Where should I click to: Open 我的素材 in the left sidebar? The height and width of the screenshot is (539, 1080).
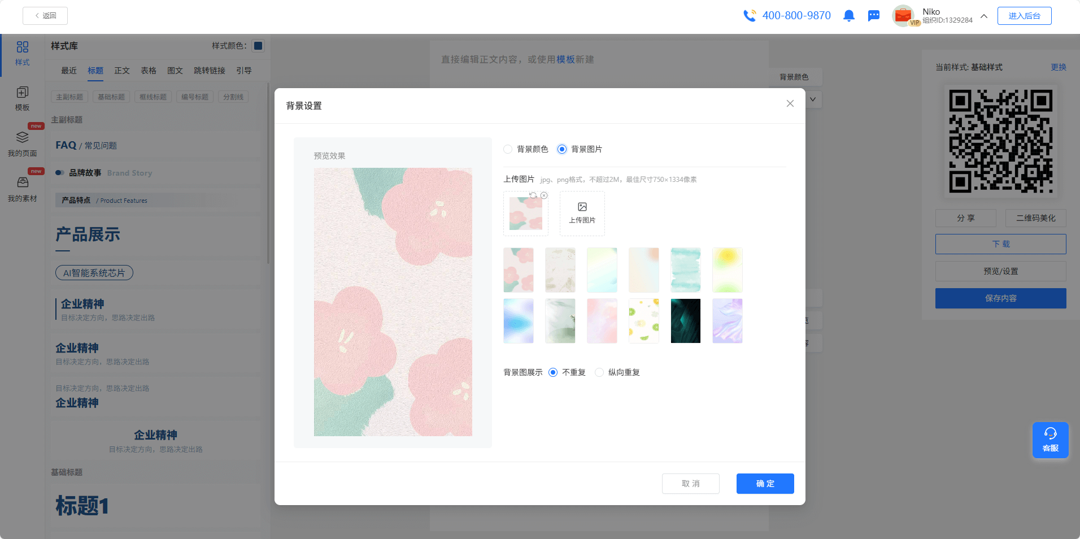pos(22,189)
